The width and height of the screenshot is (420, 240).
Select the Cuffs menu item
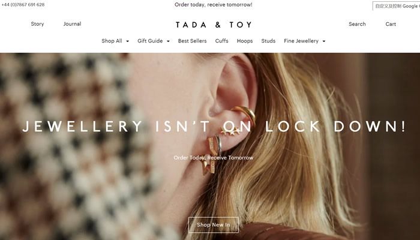point(222,41)
